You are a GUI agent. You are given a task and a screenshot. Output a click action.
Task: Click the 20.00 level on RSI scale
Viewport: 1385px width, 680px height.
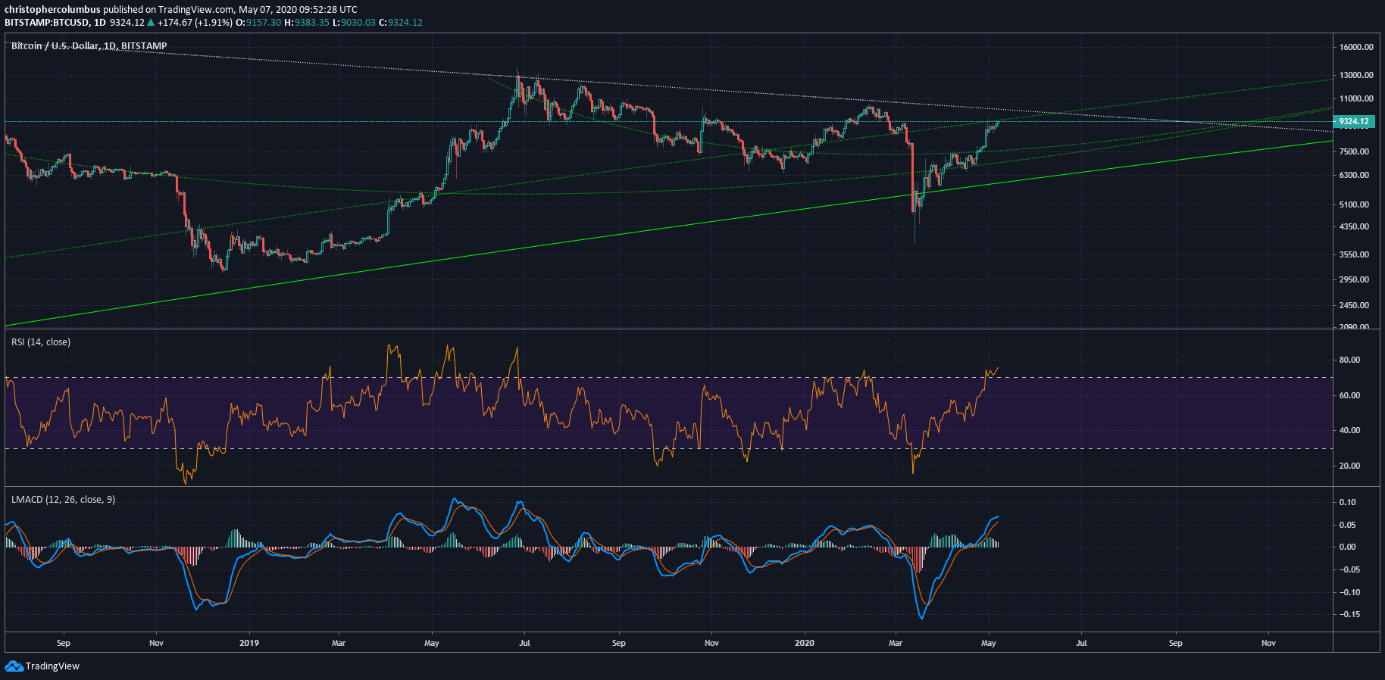(x=1349, y=466)
